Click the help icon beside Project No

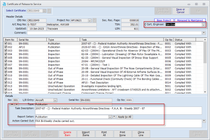[94, 20]
